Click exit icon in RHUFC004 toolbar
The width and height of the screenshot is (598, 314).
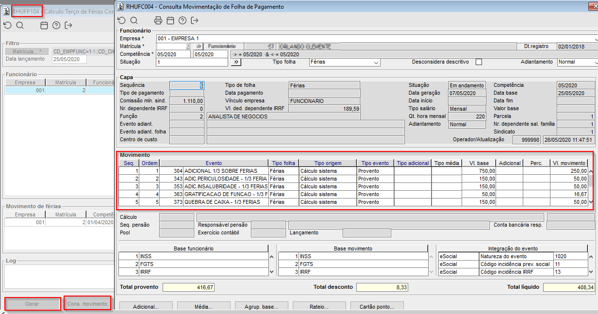click(x=195, y=20)
